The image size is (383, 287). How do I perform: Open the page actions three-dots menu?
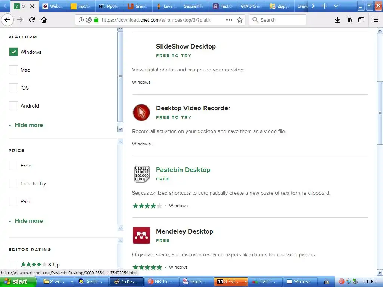click(x=229, y=20)
